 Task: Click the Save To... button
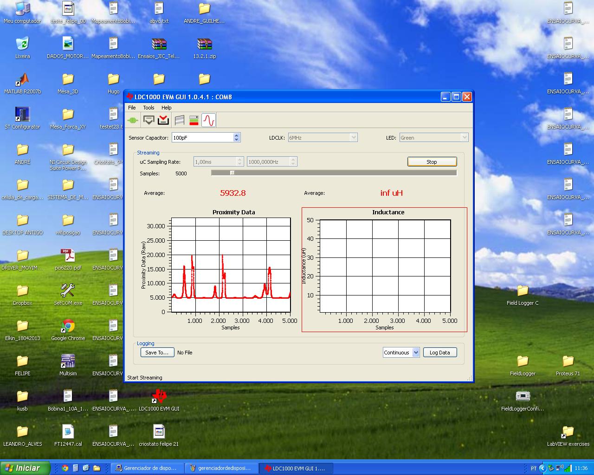pyautogui.click(x=157, y=353)
